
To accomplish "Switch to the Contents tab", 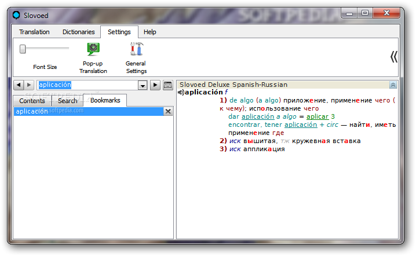I will (x=32, y=101).
